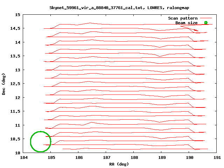Click the RA axis tick label 190
The width and height of the screenshot is (224, 168).
click(190, 157)
